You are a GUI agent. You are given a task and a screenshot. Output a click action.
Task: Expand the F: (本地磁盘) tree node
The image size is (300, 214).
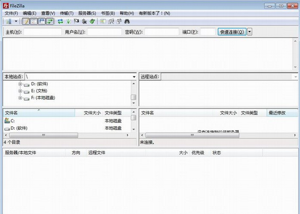pyautogui.click(x=20, y=98)
